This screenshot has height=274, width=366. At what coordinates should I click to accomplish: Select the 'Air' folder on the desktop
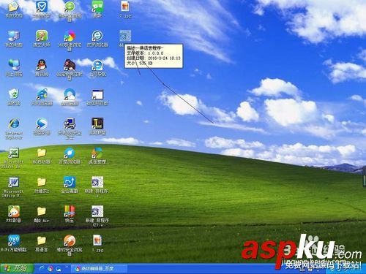pyautogui.click(x=42, y=214)
